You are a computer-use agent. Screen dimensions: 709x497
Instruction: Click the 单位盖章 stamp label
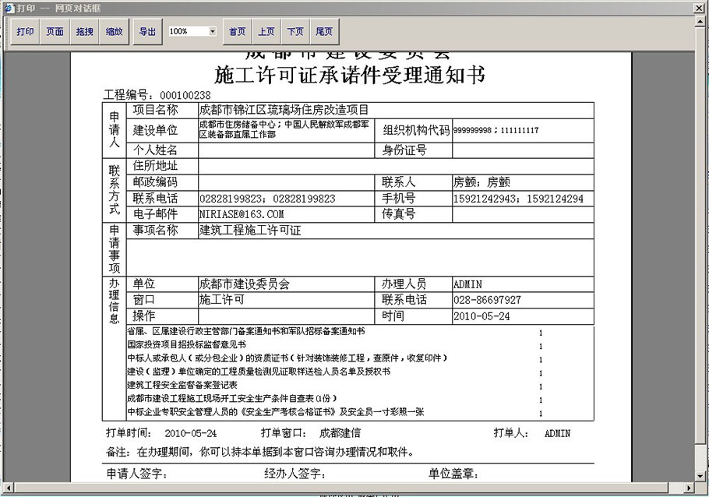[453, 474]
